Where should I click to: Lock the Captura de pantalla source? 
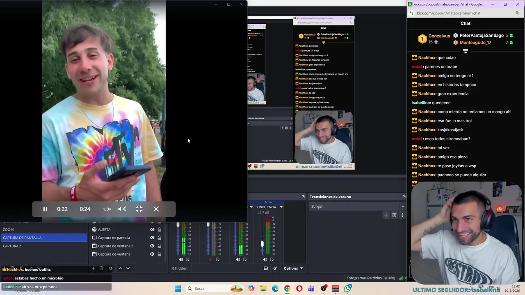(x=159, y=238)
